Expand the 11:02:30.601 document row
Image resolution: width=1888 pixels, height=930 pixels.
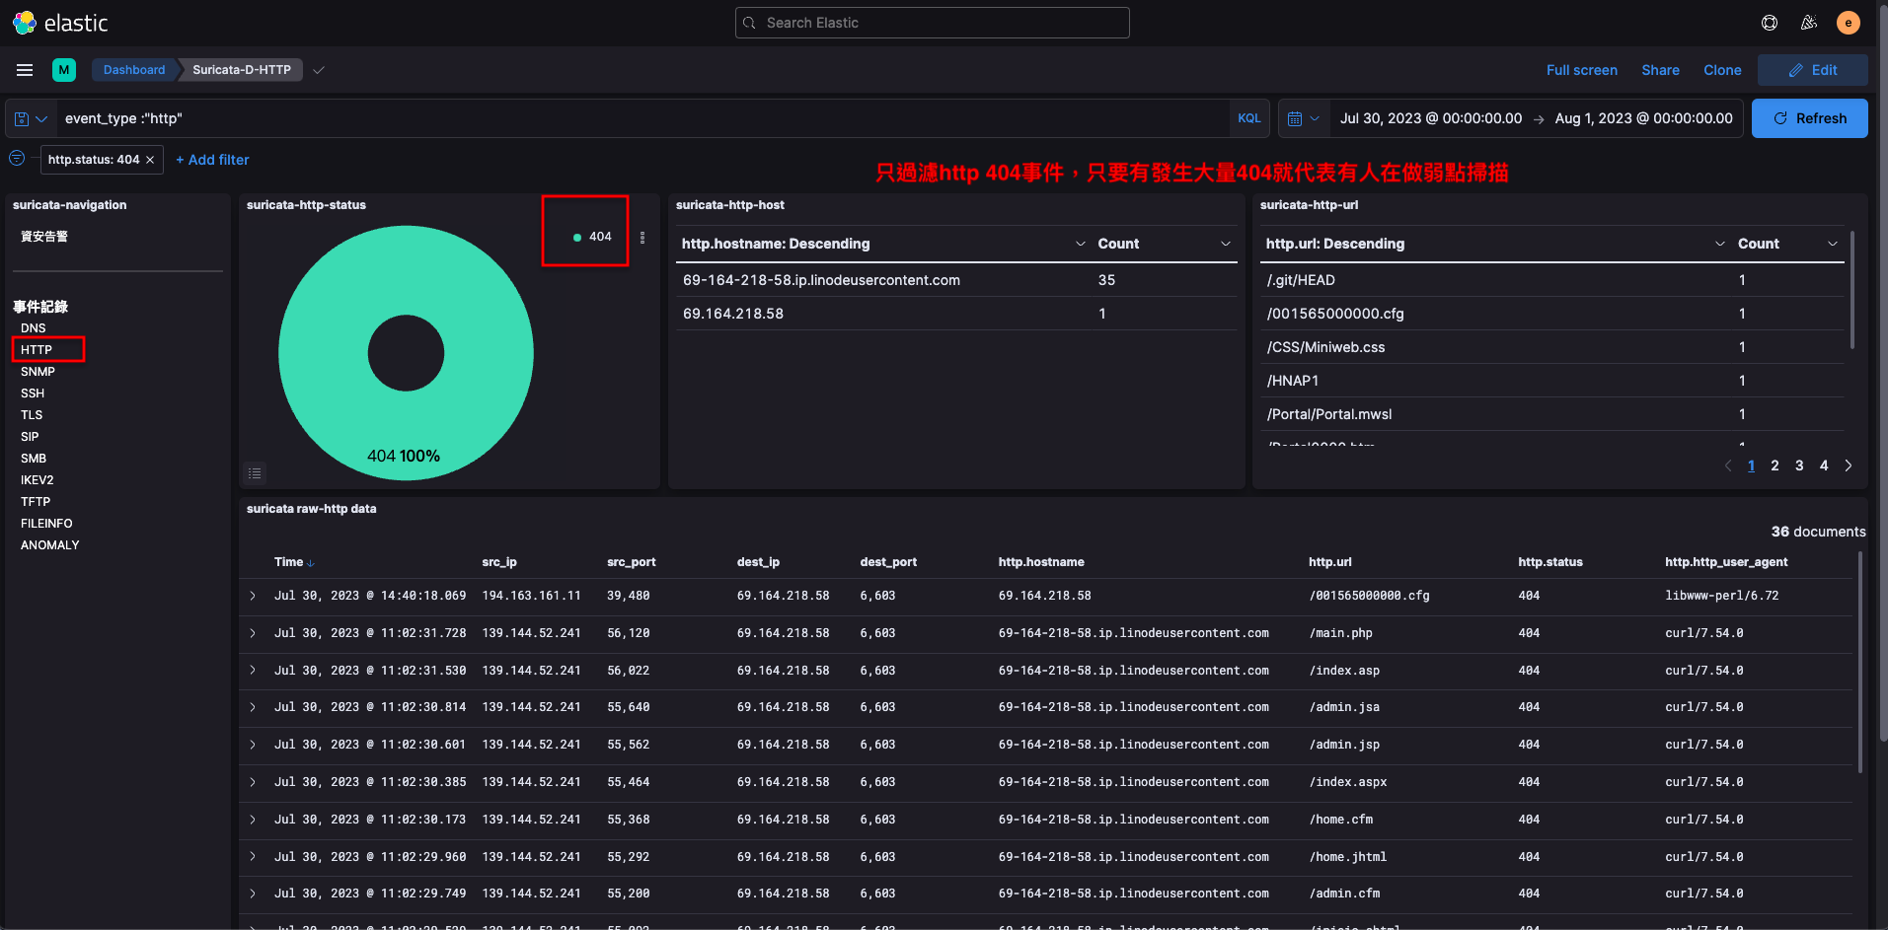(x=254, y=745)
